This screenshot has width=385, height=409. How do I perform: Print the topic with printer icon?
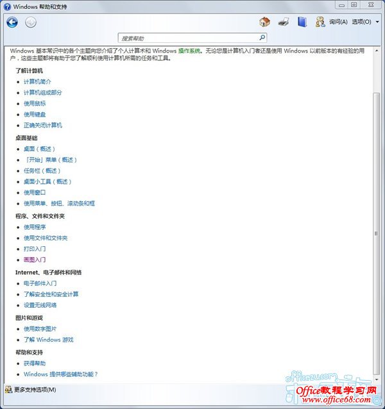[284, 22]
